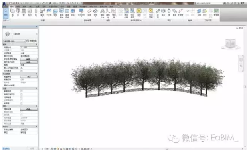The image size is (249, 152).
Task: Collapse the Identity Data (标识数据) section
Action: pos(36,74)
